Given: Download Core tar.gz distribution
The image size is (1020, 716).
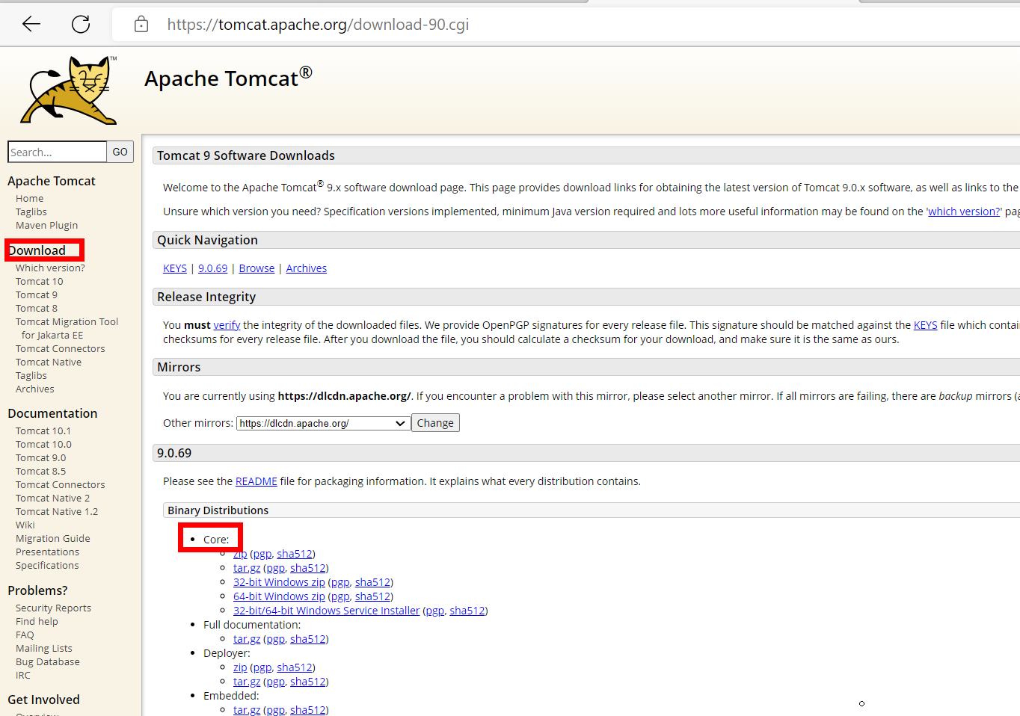Looking at the screenshot, I should (x=247, y=568).
